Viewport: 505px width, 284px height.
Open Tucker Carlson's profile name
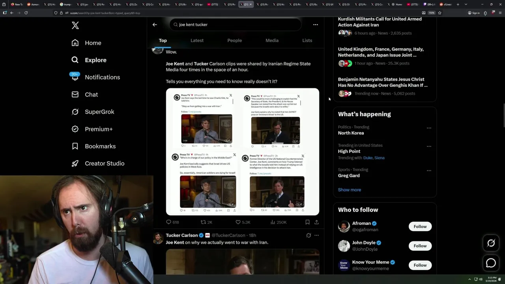click(181, 235)
